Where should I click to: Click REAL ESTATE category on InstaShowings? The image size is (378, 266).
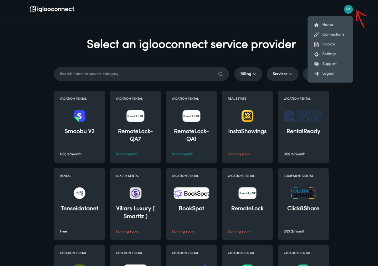pyautogui.click(x=237, y=99)
